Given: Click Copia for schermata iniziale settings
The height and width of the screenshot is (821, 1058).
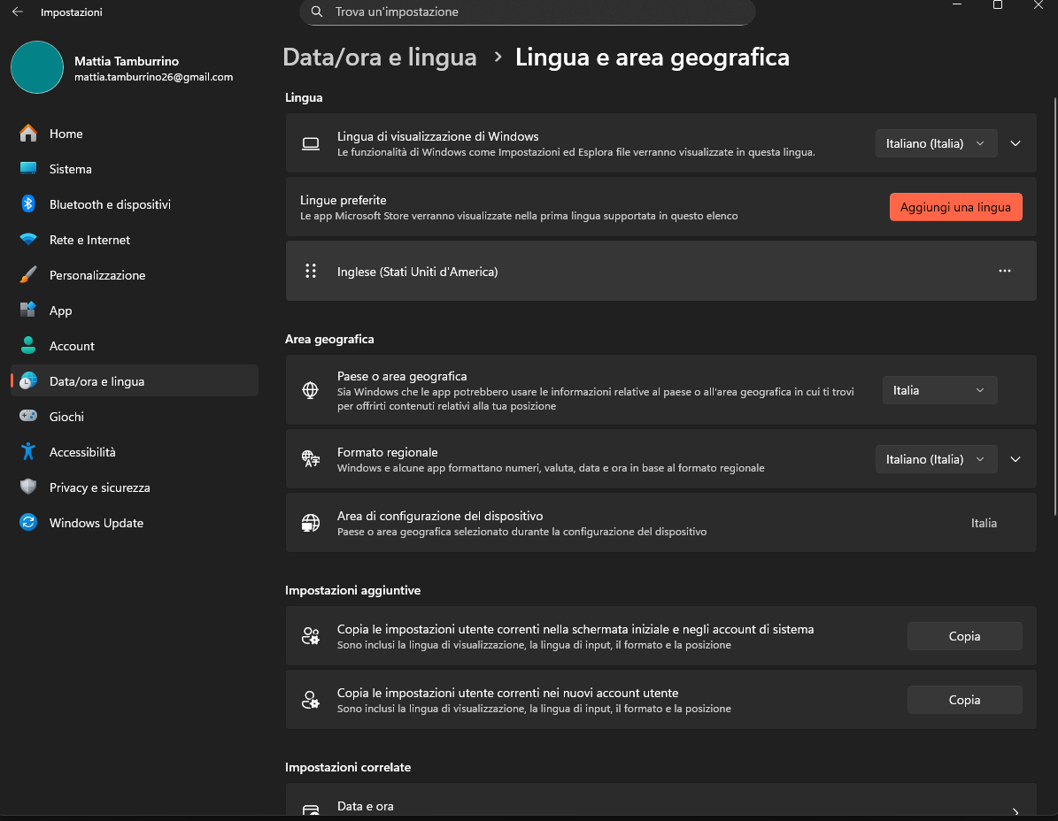Looking at the screenshot, I should tap(964, 636).
